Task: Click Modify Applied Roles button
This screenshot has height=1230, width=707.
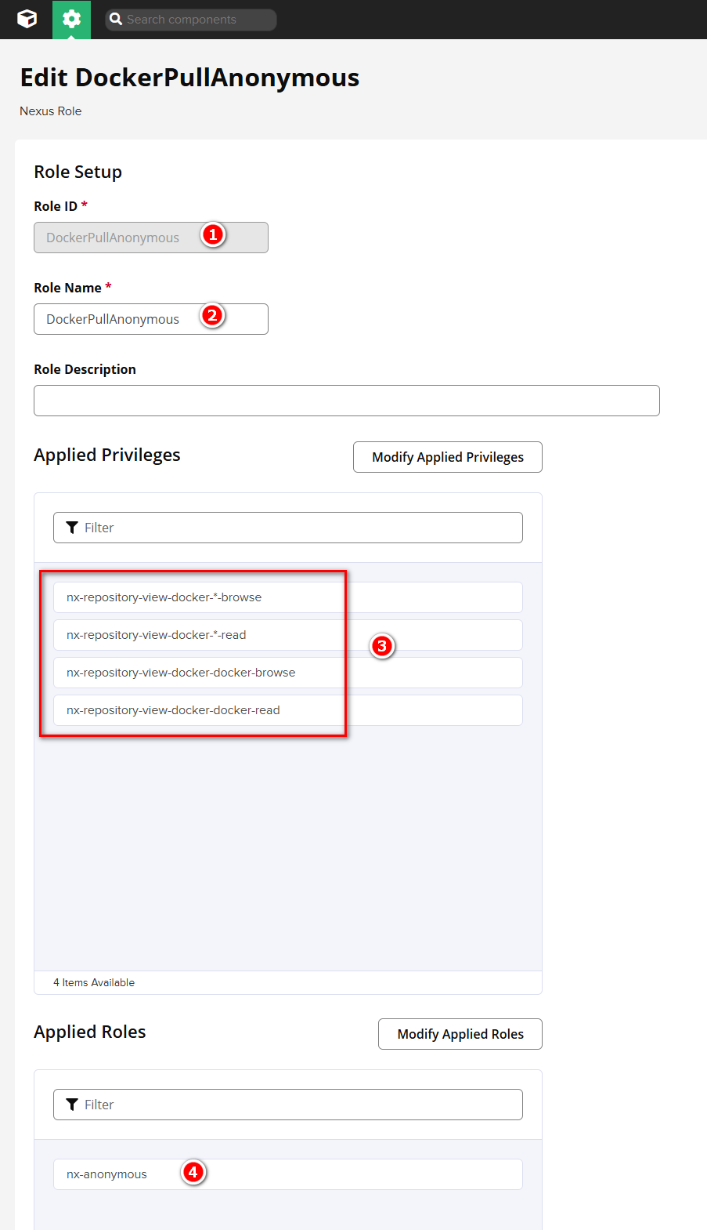Action: [x=460, y=1034]
